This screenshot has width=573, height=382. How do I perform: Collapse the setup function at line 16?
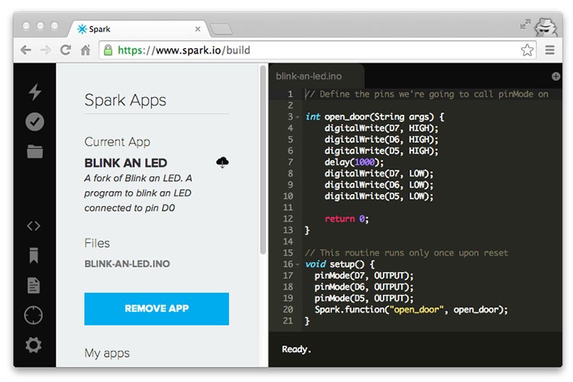pos(297,264)
